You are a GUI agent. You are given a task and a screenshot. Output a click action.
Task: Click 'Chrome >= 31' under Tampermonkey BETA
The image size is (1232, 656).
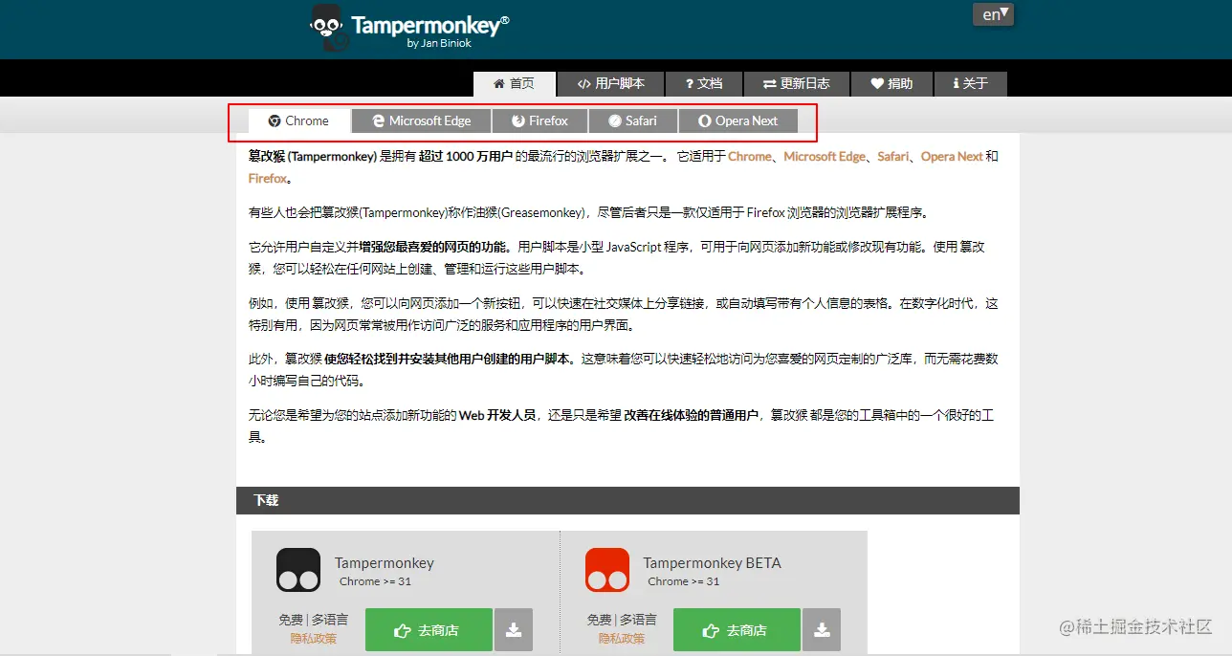pyautogui.click(x=683, y=581)
